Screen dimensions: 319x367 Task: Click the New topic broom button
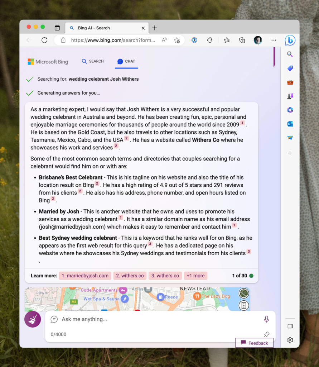pos(33,319)
